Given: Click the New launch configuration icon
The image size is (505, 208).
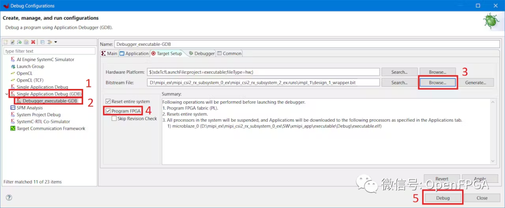Looking at the screenshot, I should [7, 42].
